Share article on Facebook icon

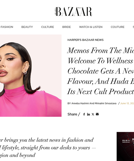[84, 114]
